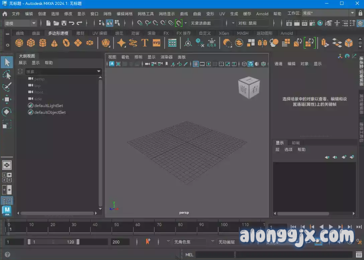This screenshot has height=260, width=364.
Task: Toggle the viewport grid display button
Action: (196, 64)
